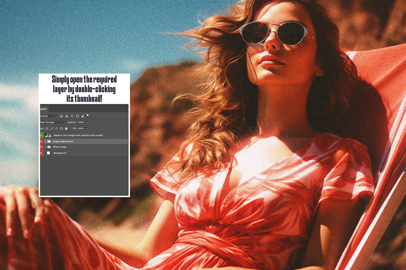Lock image pixels brush icon
Screen dimensions: 406x270
[x=52, y=129]
